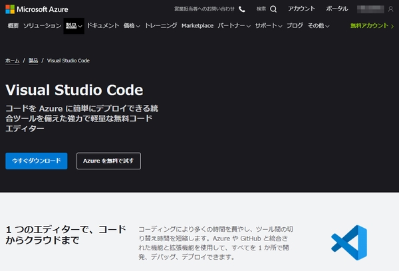The width and height of the screenshot is (399, 271).
Task: Open the ソリューション nav item
Action: click(43, 26)
